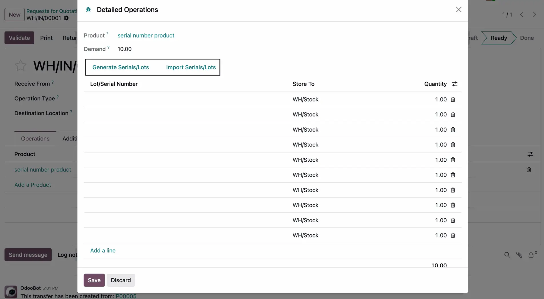Go to next record with right chevron

pos(534,14)
